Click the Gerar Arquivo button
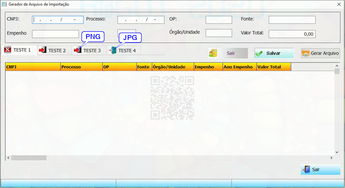This screenshot has width=345, height=188. pyautogui.click(x=320, y=53)
